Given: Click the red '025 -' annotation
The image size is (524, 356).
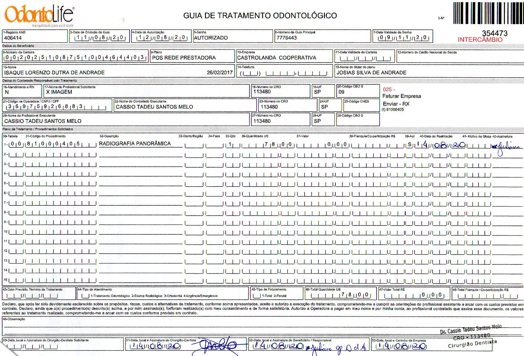Looking at the screenshot, I should coord(389,89).
